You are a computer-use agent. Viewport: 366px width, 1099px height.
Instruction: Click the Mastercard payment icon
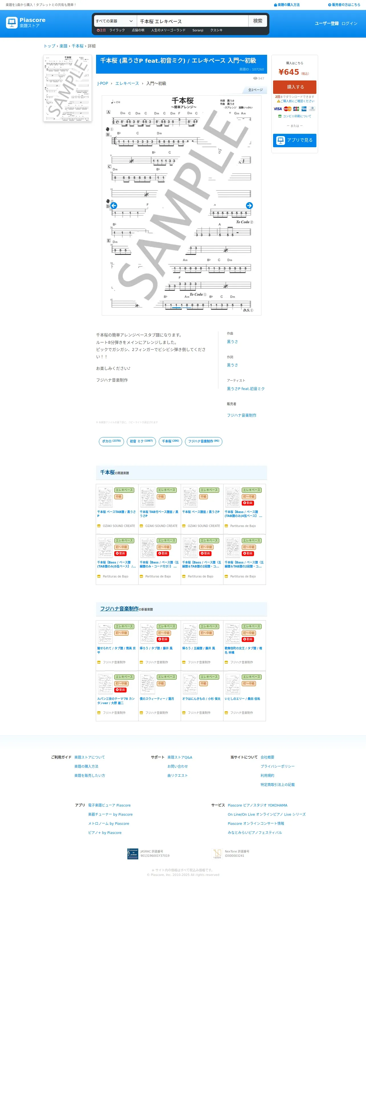[x=288, y=109]
